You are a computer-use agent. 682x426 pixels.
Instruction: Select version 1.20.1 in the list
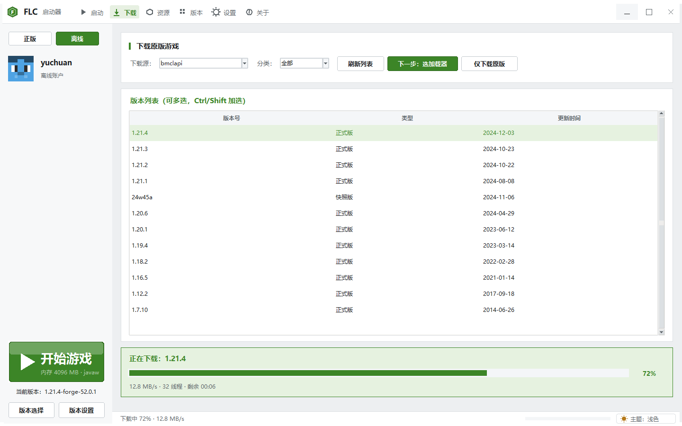tap(393, 230)
